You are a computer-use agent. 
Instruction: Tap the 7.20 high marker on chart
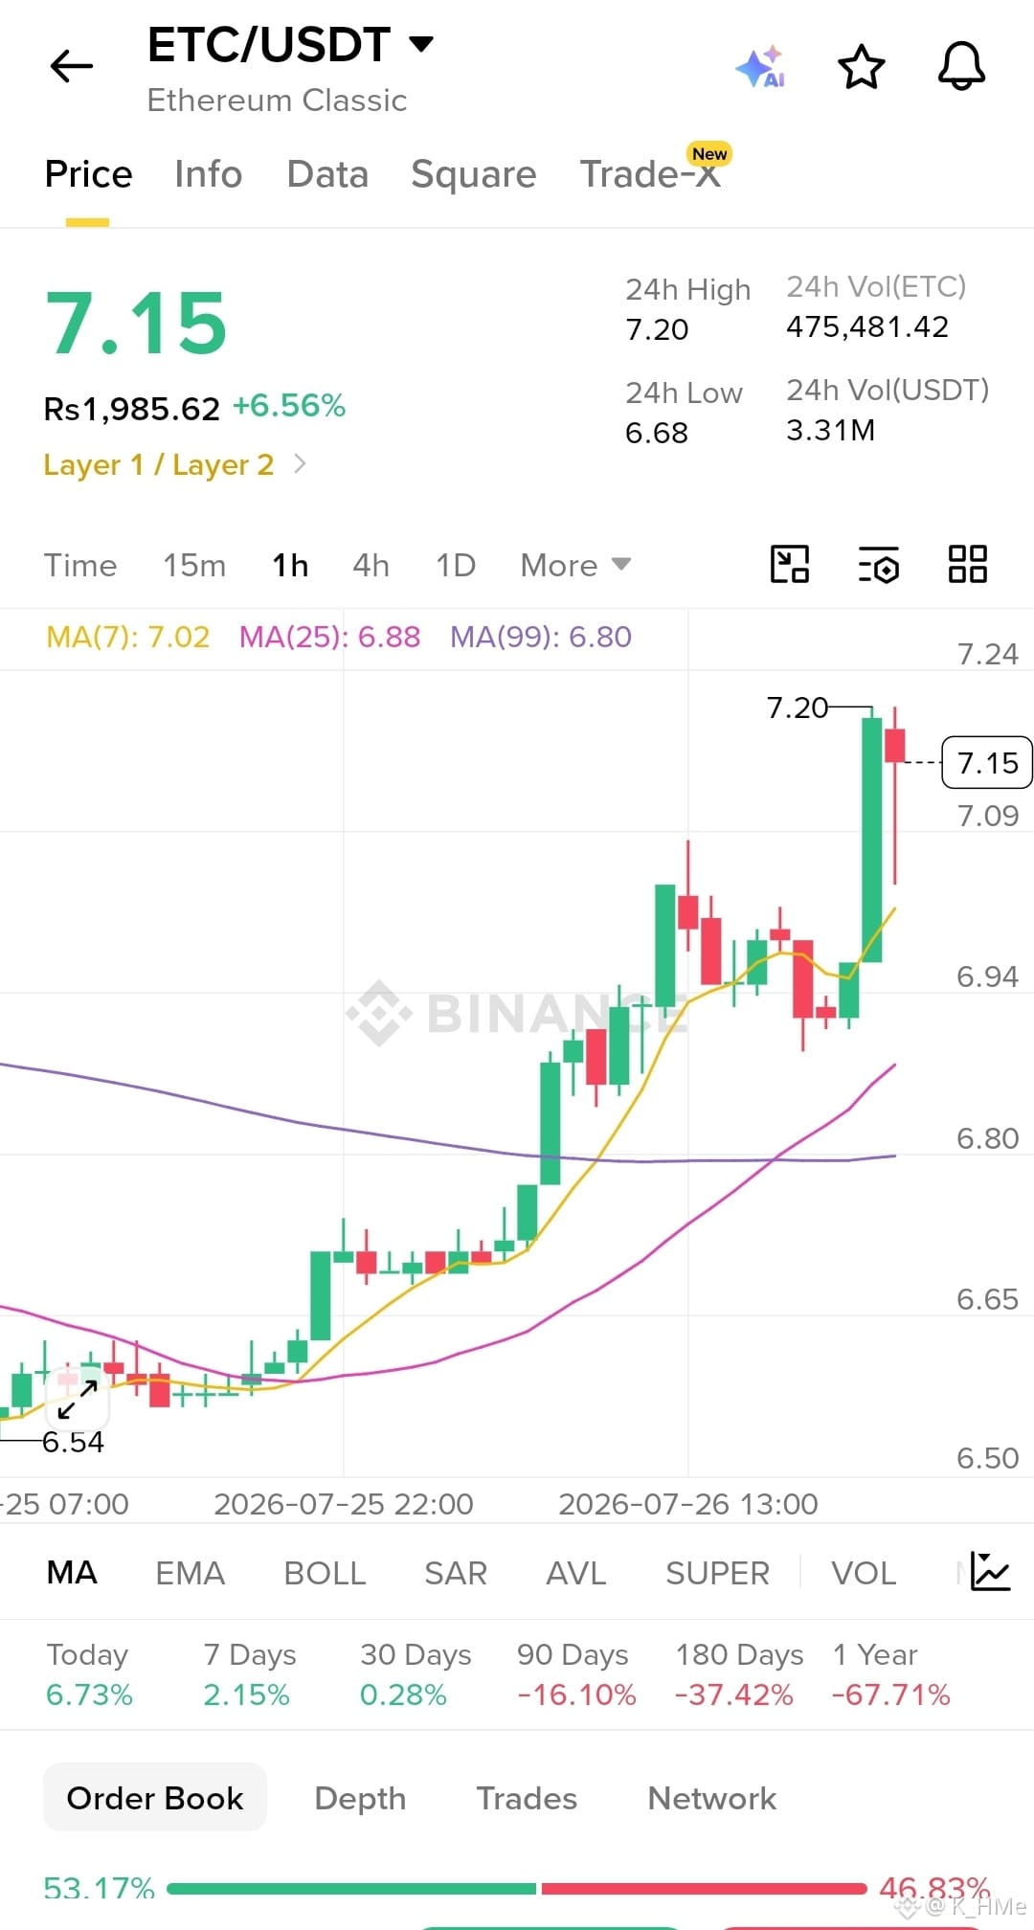(798, 707)
